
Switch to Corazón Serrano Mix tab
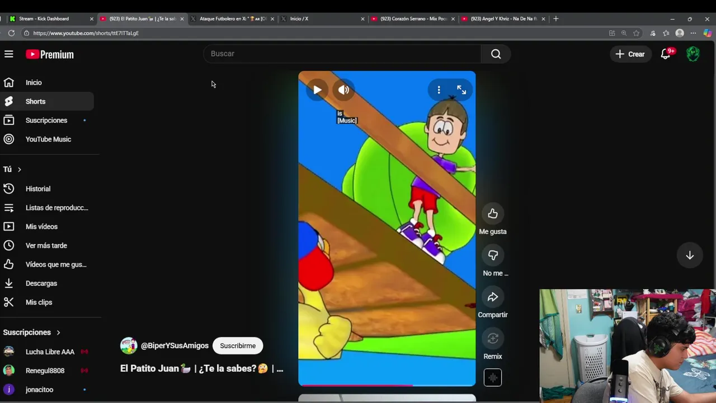tap(413, 18)
